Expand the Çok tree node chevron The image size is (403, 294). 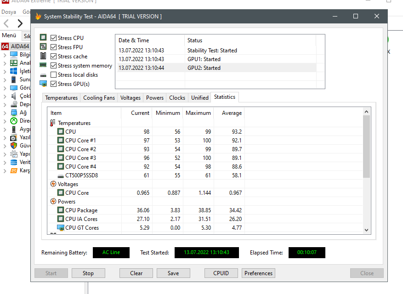[x=5, y=96]
